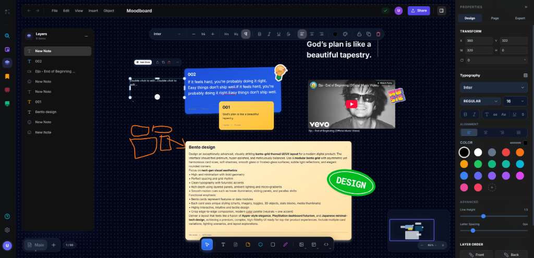Image resolution: width=534 pixels, height=258 pixels.
Task: Select the pointer tool in bottom toolbar
Action: [x=207, y=244]
